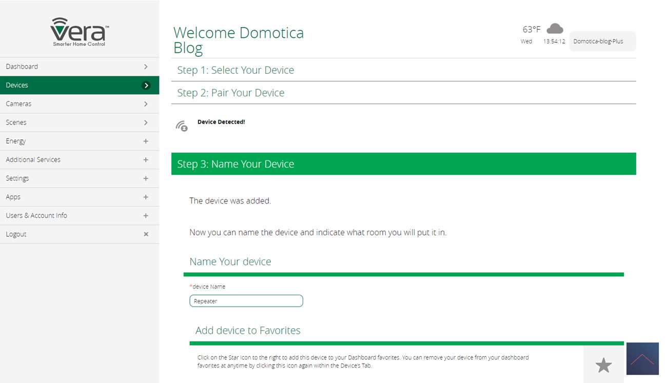Expand the Settings menu plus icon
The width and height of the screenshot is (667, 383).
tap(146, 178)
